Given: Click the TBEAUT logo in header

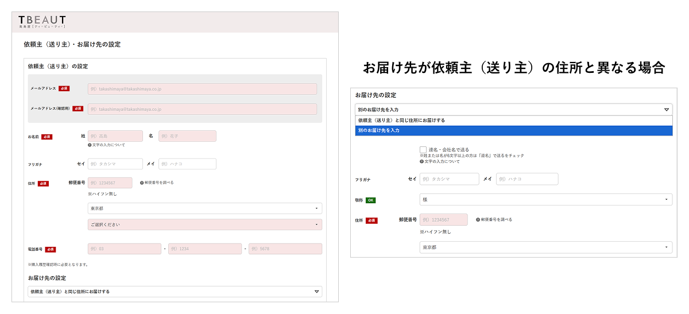Looking at the screenshot, I should 42,22.
